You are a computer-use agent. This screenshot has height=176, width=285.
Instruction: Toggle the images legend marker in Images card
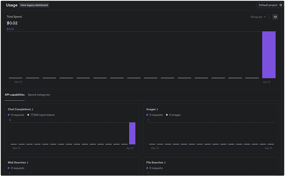[167, 115]
